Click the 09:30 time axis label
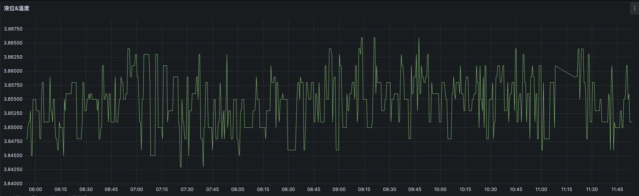This screenshot has width=639, height=196. click(389, 189)
